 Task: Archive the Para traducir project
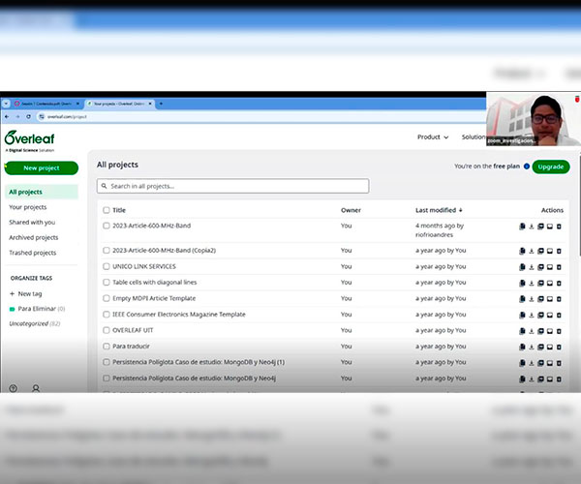pyautogui.click(x=550, y=347)
